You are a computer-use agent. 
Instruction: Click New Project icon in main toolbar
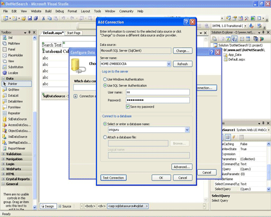point(6,18)
